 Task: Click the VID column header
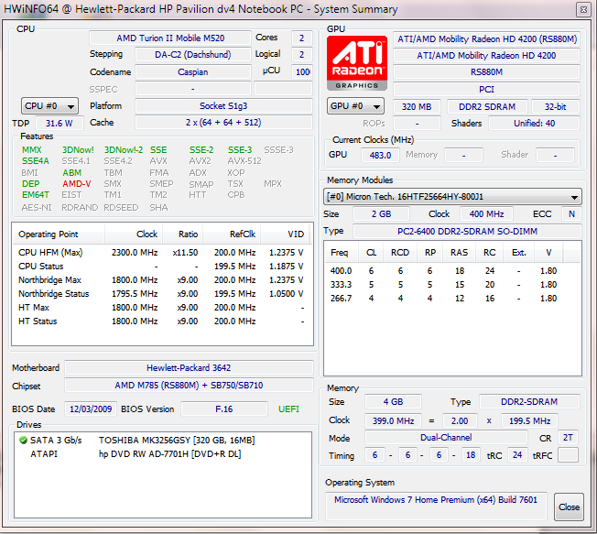click(286, 234)
